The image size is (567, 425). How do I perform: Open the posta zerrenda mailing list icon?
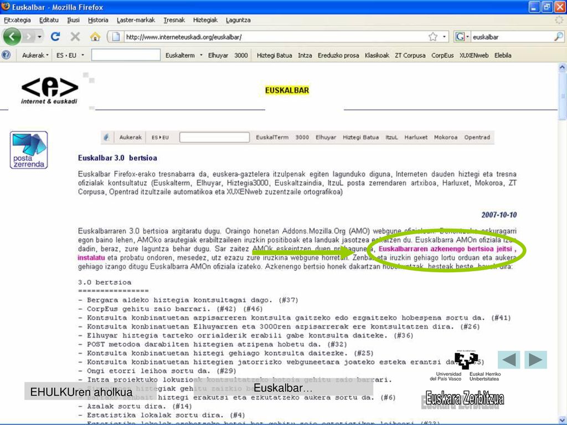29,150
